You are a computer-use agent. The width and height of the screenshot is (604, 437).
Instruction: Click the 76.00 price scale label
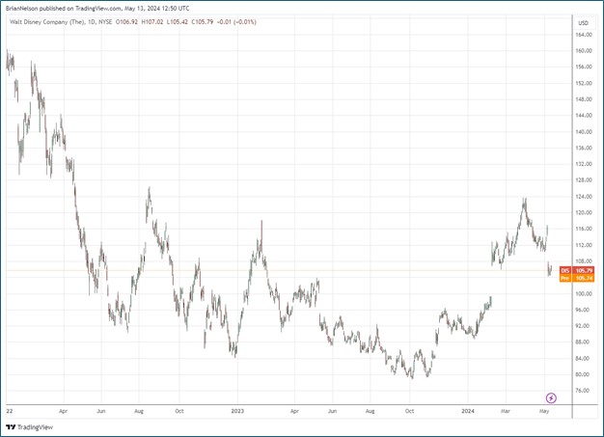(x=583, y=391)
